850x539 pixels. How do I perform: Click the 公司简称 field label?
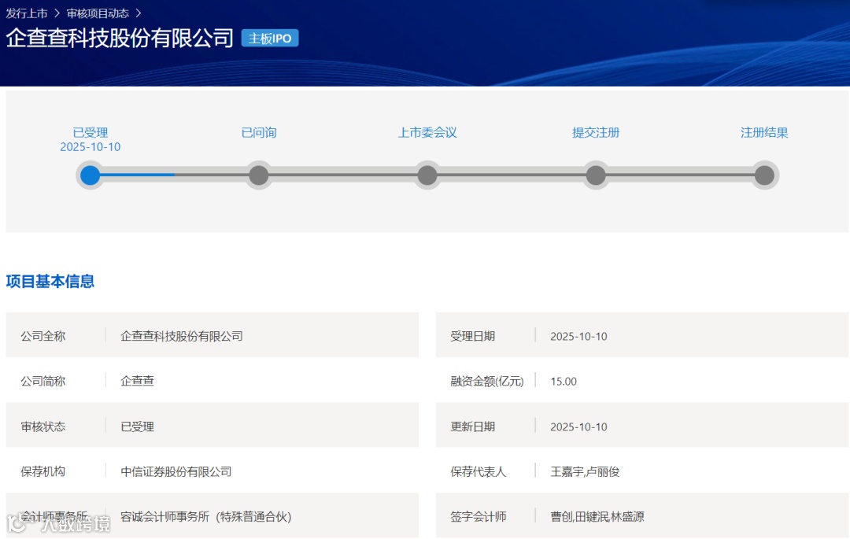tap(42, 381)
